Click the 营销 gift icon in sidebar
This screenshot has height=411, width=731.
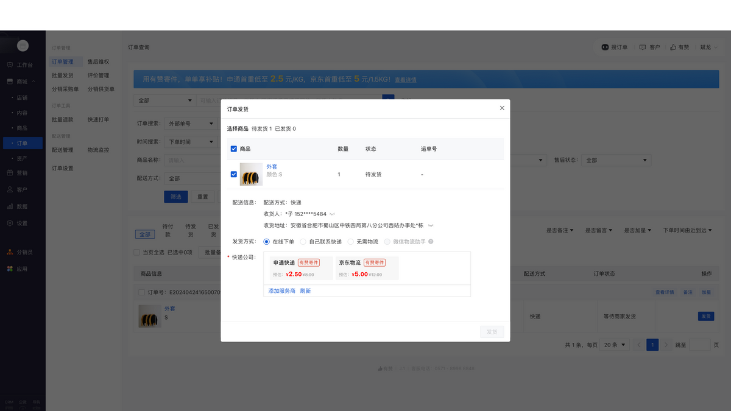click(x=10, y=173)
